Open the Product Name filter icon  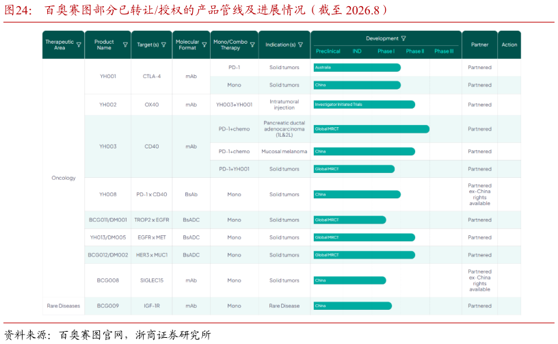point(125,45)
